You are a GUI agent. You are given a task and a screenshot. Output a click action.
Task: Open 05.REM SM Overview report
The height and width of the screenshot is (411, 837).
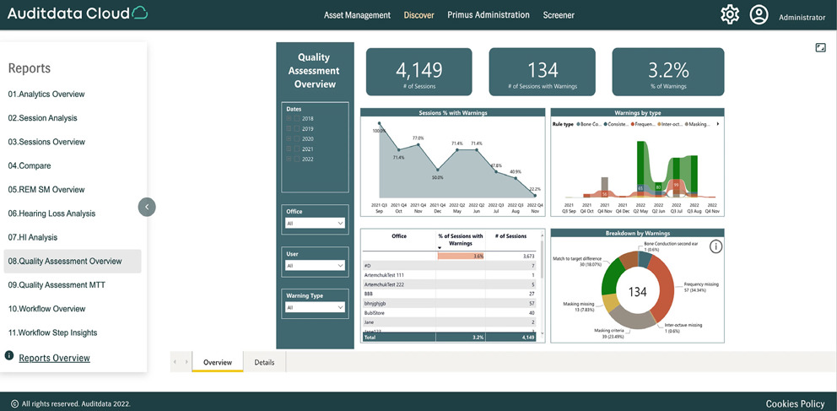coord(46,190)
